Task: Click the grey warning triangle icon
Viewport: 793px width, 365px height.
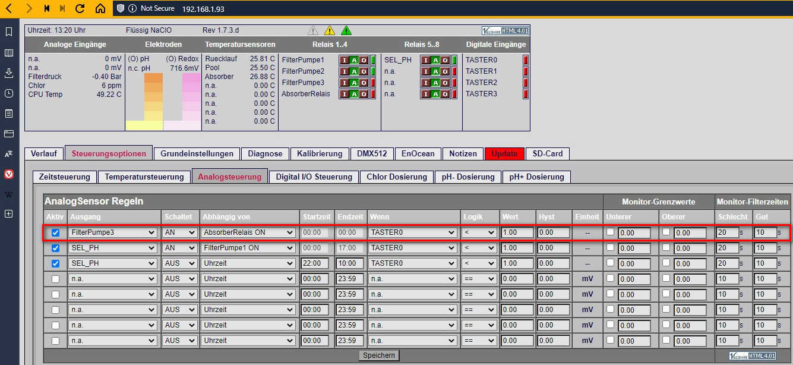Action: coord(313,30)
